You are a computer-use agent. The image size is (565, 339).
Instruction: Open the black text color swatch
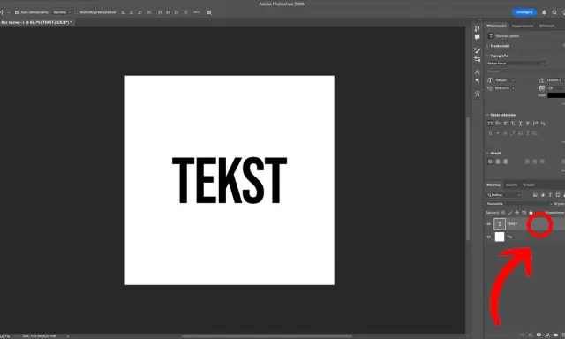click(x=556, y=95)
